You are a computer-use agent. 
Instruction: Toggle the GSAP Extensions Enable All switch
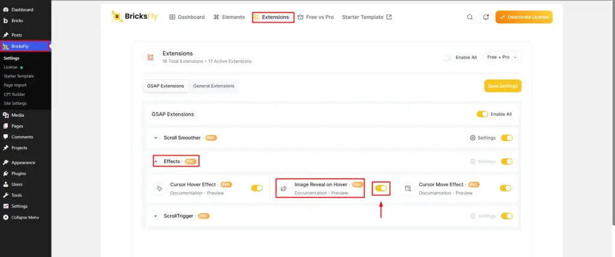coord(482,114)
